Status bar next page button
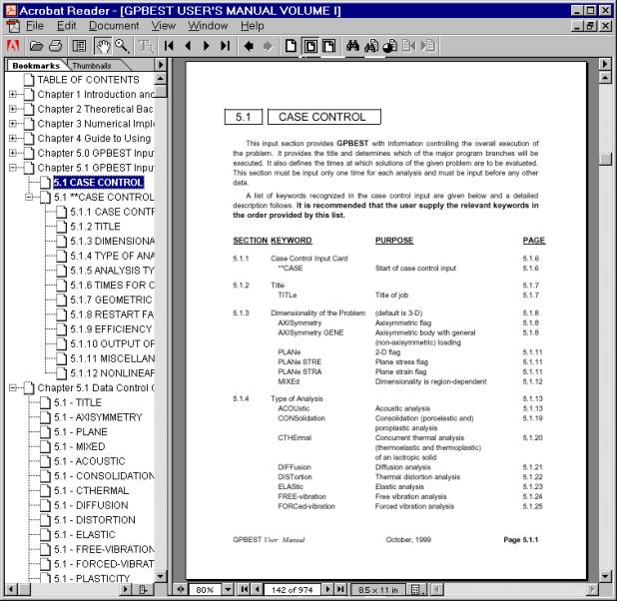This screenshot has height=601, width=617. coord(327,589)
